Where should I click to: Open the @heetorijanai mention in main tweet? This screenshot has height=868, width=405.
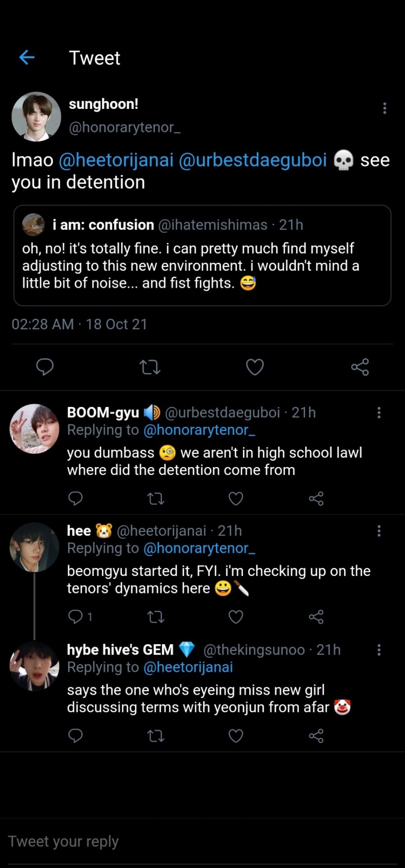click(x=116, y=160)
